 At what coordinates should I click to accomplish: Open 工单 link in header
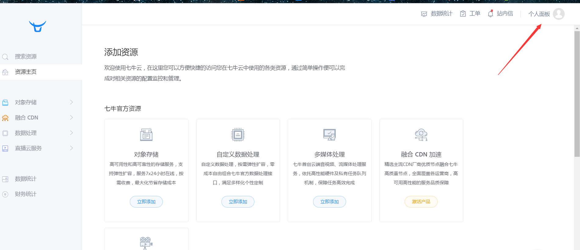pyautogui.click(x=475, y=13)
